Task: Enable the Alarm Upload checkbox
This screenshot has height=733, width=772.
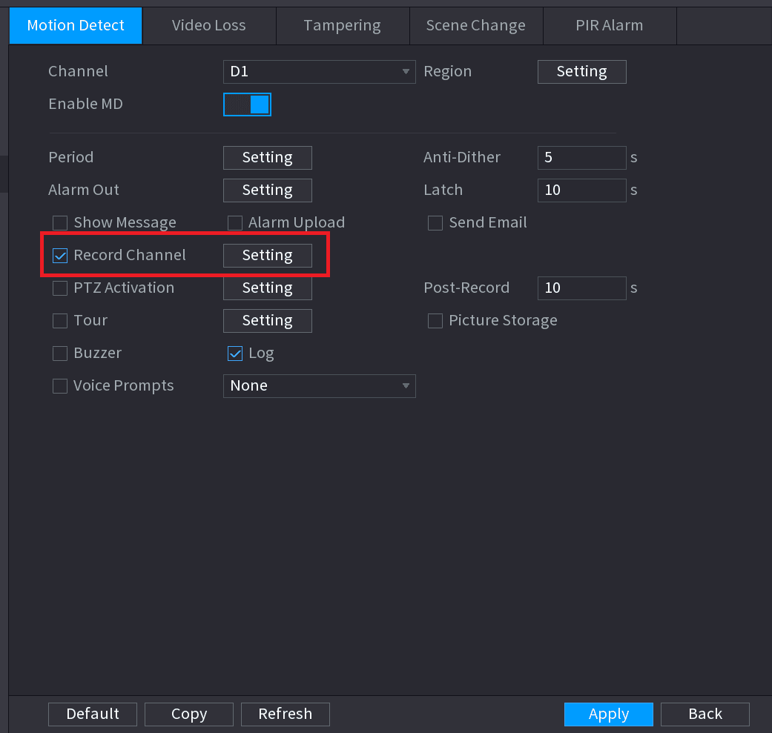Action: (235, 223)
